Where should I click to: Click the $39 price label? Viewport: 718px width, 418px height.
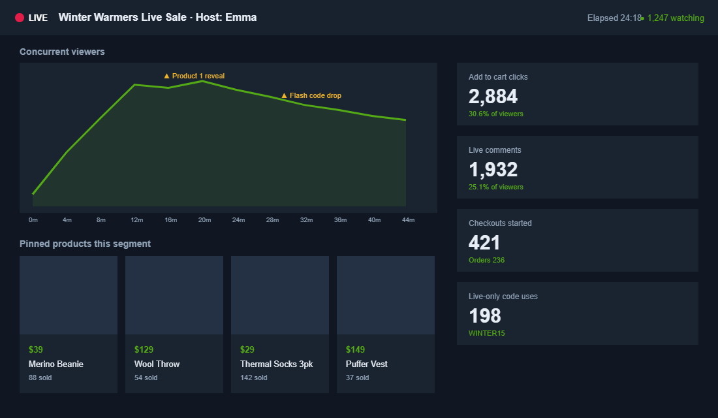point(36,349)
